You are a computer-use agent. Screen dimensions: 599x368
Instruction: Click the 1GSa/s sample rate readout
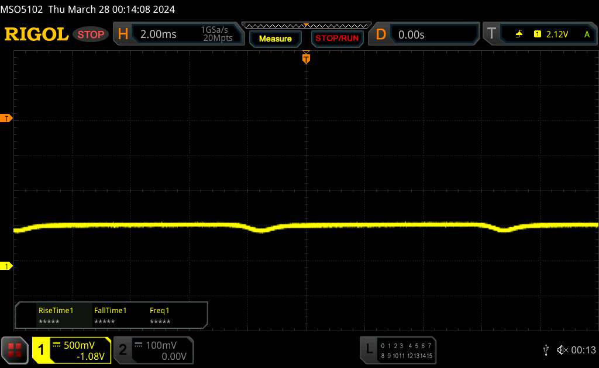point(216,30)
